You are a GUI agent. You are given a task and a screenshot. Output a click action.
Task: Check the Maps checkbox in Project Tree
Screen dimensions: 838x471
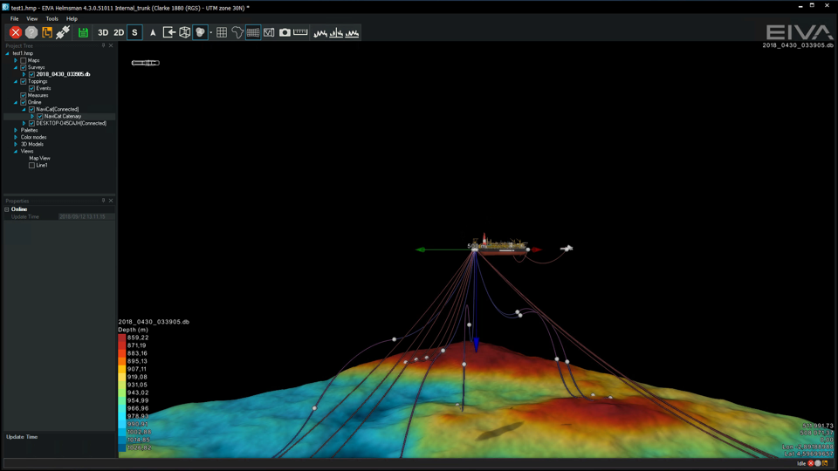[x=24, y=60]
